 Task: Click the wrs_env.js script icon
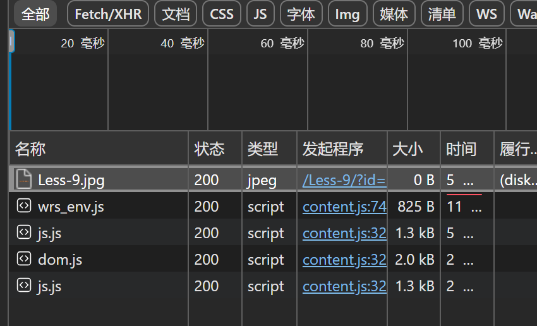click(x=24, y=206)
